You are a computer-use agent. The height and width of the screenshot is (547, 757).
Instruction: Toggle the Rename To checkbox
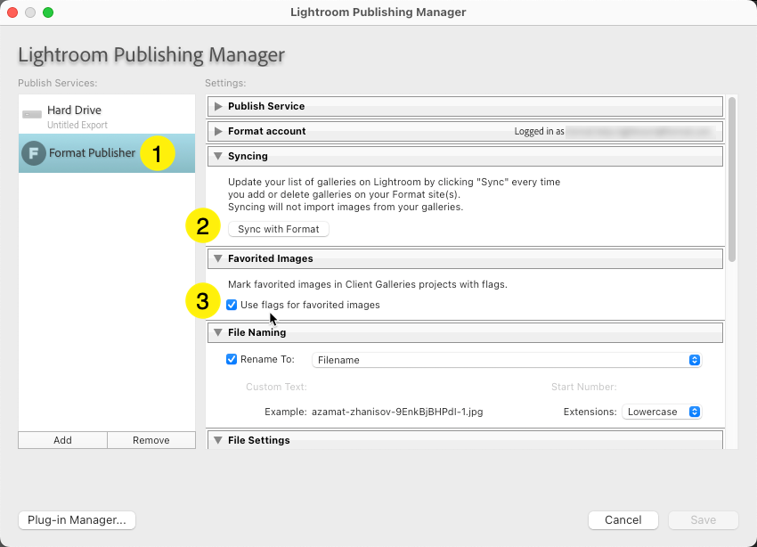232,360
